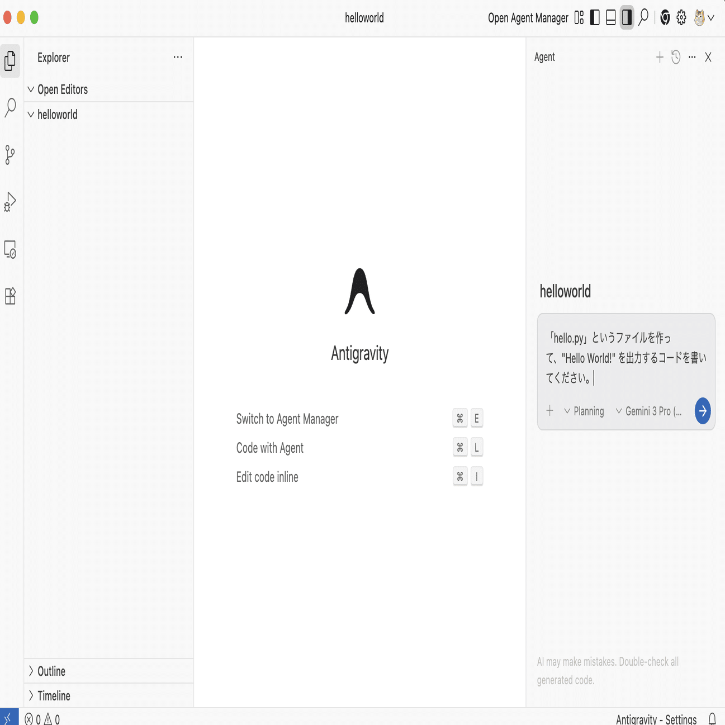
Task: Open the Explorer view in activity bar
Action: click(x=10, y=60)
